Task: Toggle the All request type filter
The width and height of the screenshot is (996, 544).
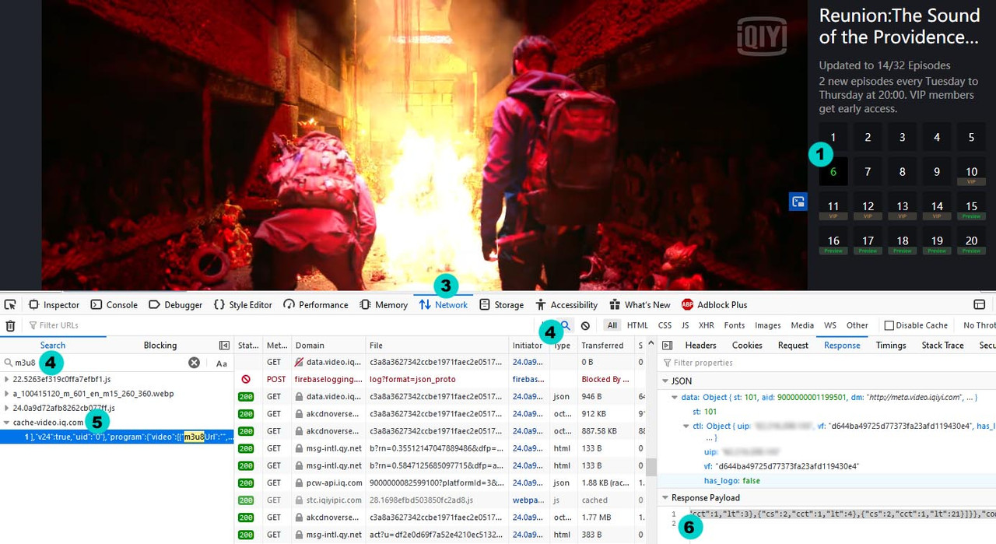Action: 612,325
